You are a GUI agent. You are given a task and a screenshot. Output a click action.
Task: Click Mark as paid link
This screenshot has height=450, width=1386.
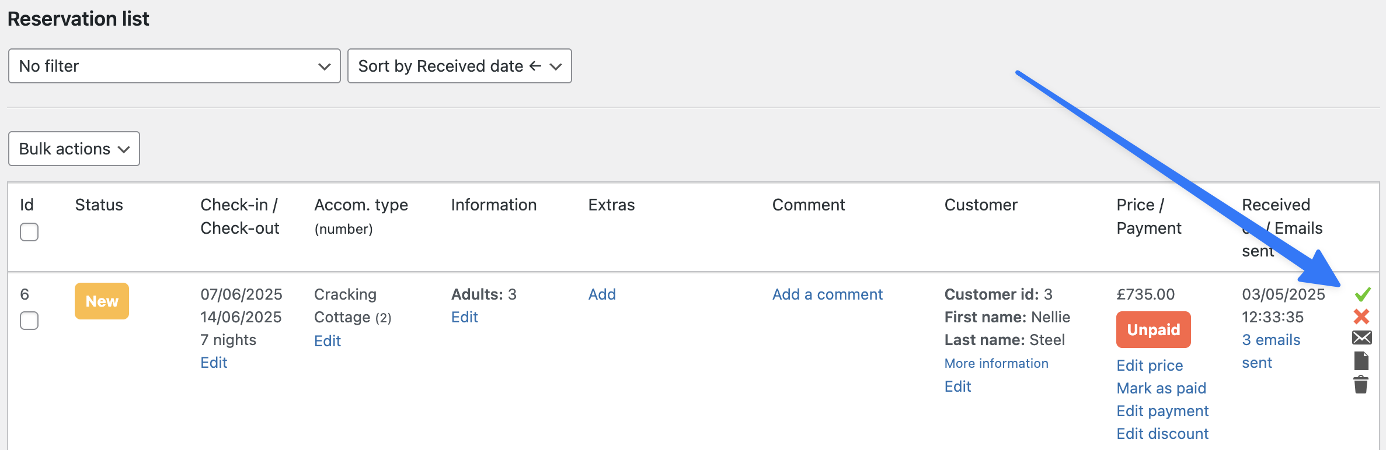(1161, 388)
